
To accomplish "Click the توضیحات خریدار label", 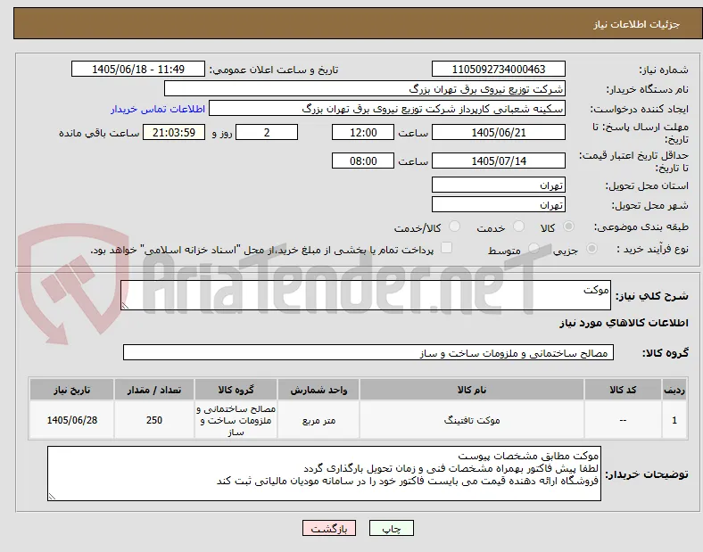I will [x=647, y=474].
